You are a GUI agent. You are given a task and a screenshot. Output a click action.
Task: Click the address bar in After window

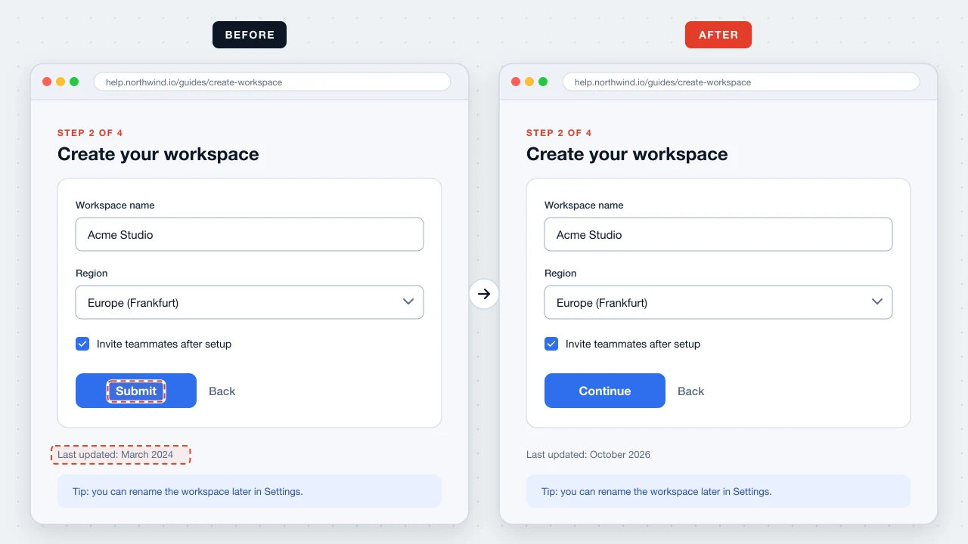coord(741,82)
